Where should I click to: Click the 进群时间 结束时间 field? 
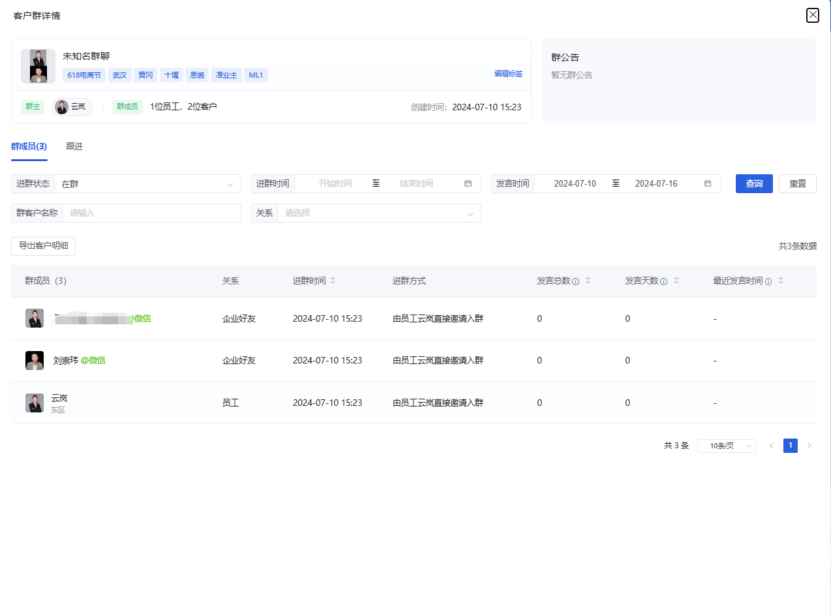416,183
